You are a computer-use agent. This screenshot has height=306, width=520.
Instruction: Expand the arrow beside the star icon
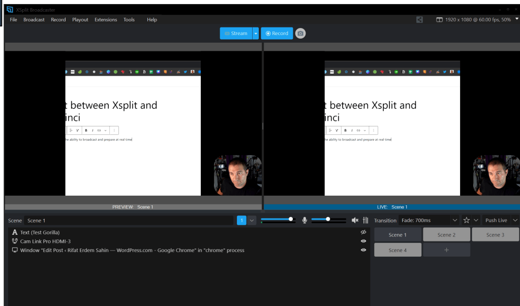pos(476,220)
